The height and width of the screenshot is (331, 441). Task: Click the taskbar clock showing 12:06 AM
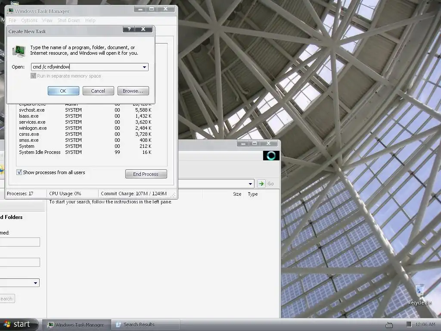point(425,325)
